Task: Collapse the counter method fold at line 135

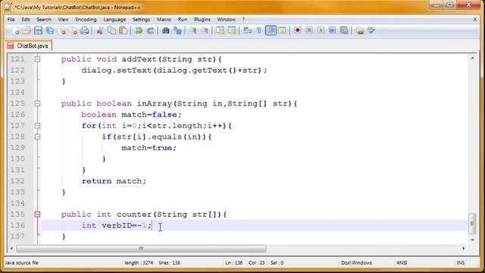Action: (37, 214)
